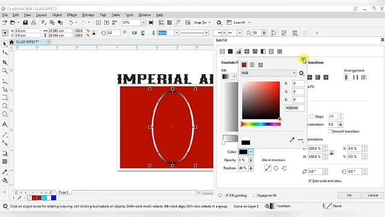The height and width of the screenshot is (217, 385).
Task: Choose Two-color pattern fill type
Action: click(263, 51)
